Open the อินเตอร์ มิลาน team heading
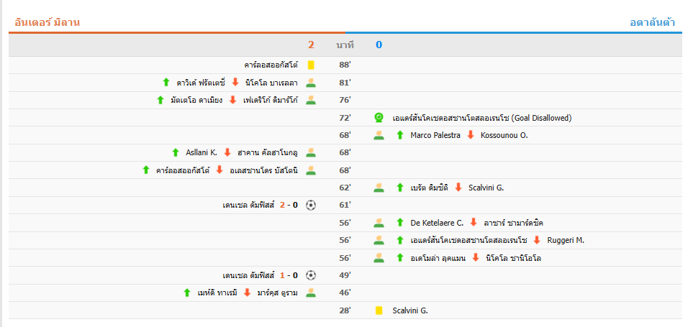 (47, 22)
